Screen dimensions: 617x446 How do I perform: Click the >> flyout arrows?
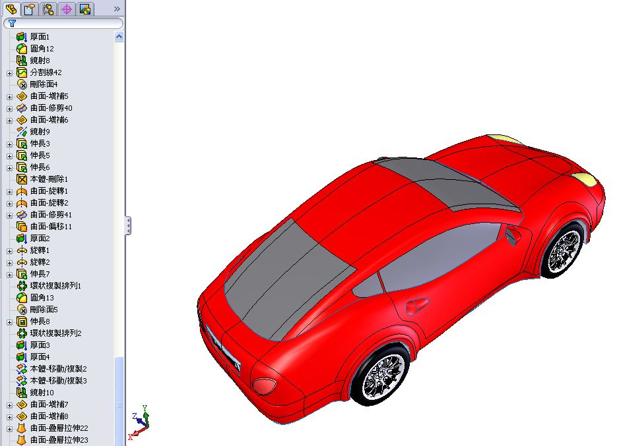(117, 9)
